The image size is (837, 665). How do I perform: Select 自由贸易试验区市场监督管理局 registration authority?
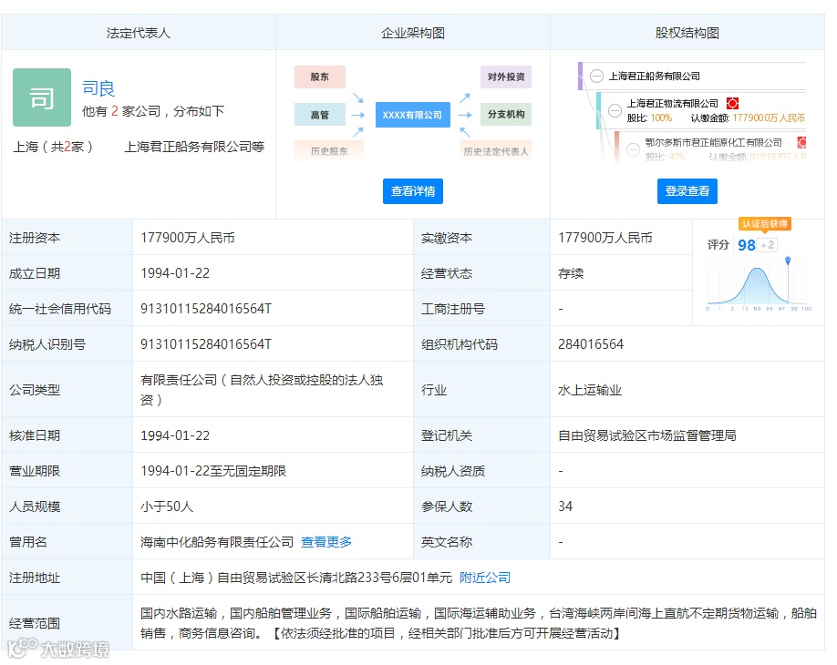point(647,435)
